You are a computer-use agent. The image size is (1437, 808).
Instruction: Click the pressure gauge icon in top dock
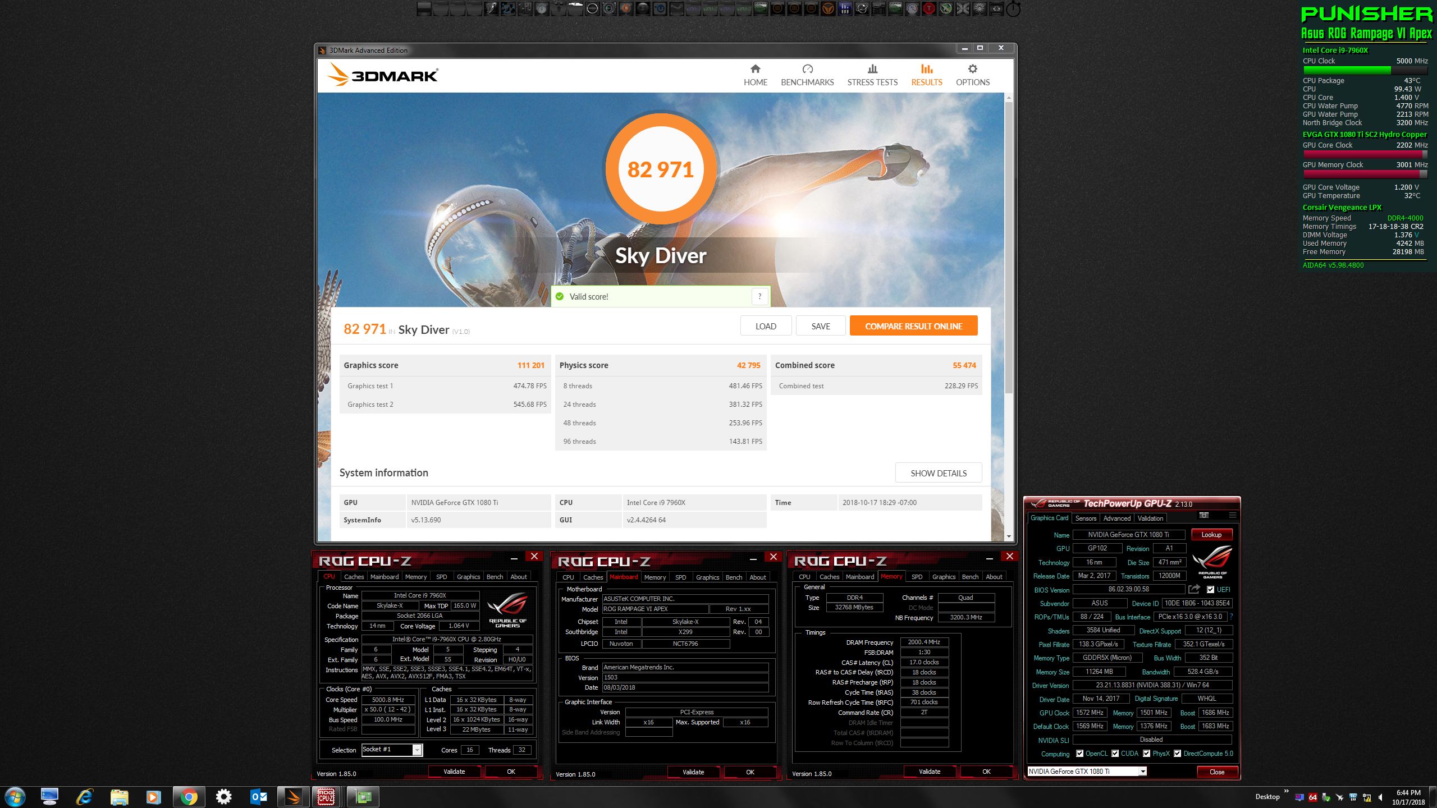coord(912,9)
